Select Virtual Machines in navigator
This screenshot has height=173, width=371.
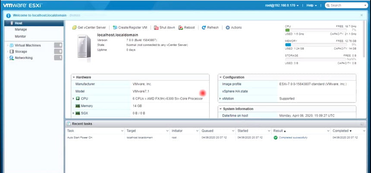[x=28, y=45]
